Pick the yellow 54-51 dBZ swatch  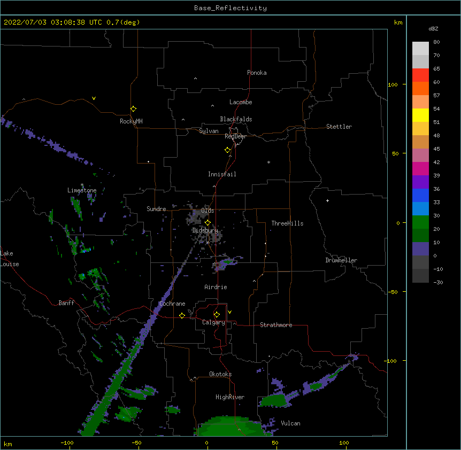tap(420, 115)
